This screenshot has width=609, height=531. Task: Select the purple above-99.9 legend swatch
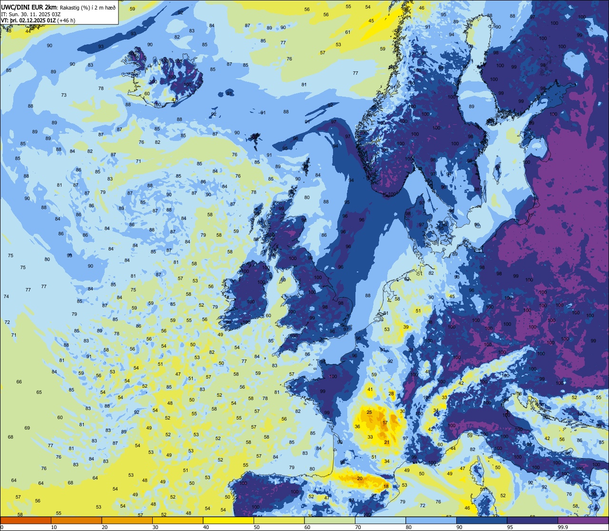pos(583,520)
